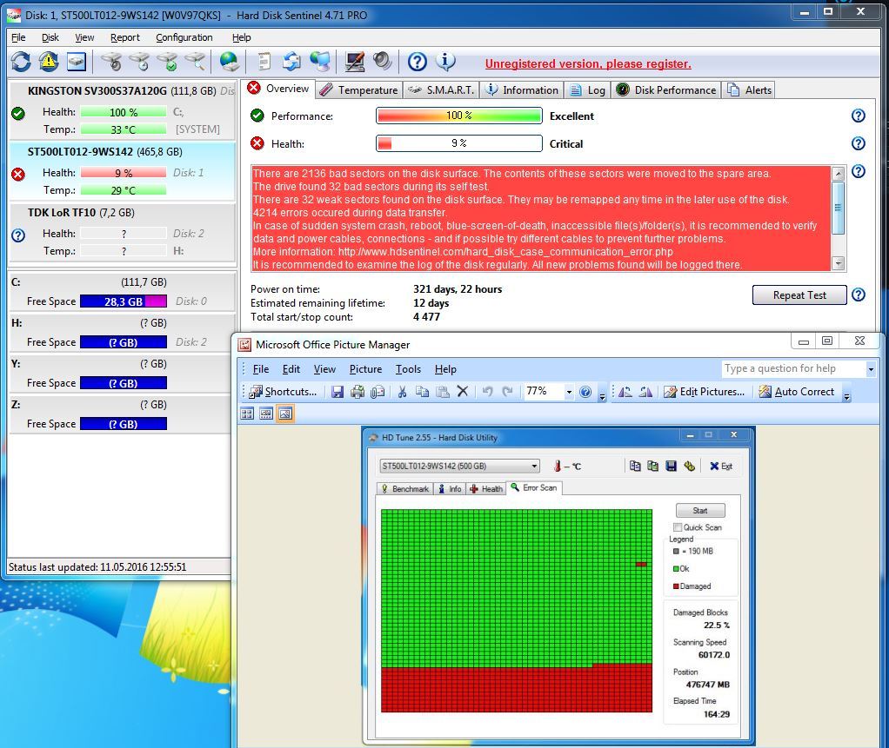Click the Repeat Test button
889x748 pixels.
[799, 295]
